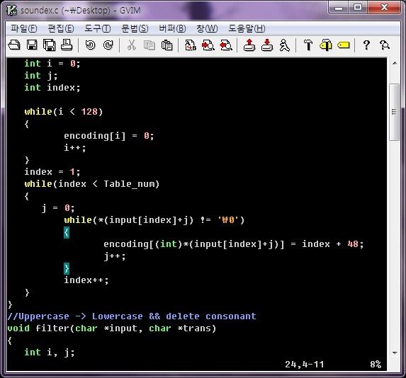The height and width of the screenshot is (378, 406).
Task: Copy selection to the clipboard
Action: (x=149, y=45)
